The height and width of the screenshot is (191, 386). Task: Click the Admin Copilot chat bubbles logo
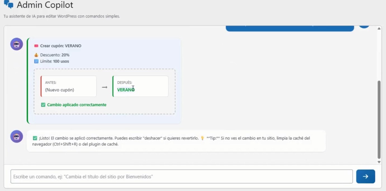pos(9,4)
